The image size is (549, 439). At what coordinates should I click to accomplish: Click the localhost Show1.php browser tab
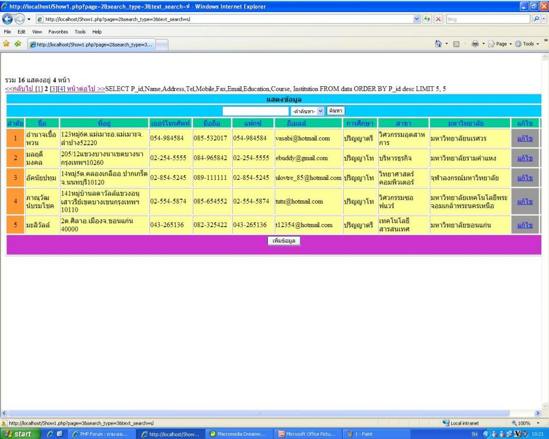92,44
